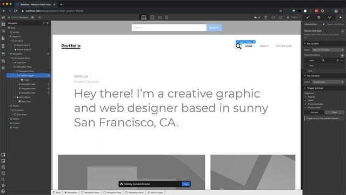346x195 pixels.
Task: Select the Logo Link row in Navigator
Action: (29, 63)
